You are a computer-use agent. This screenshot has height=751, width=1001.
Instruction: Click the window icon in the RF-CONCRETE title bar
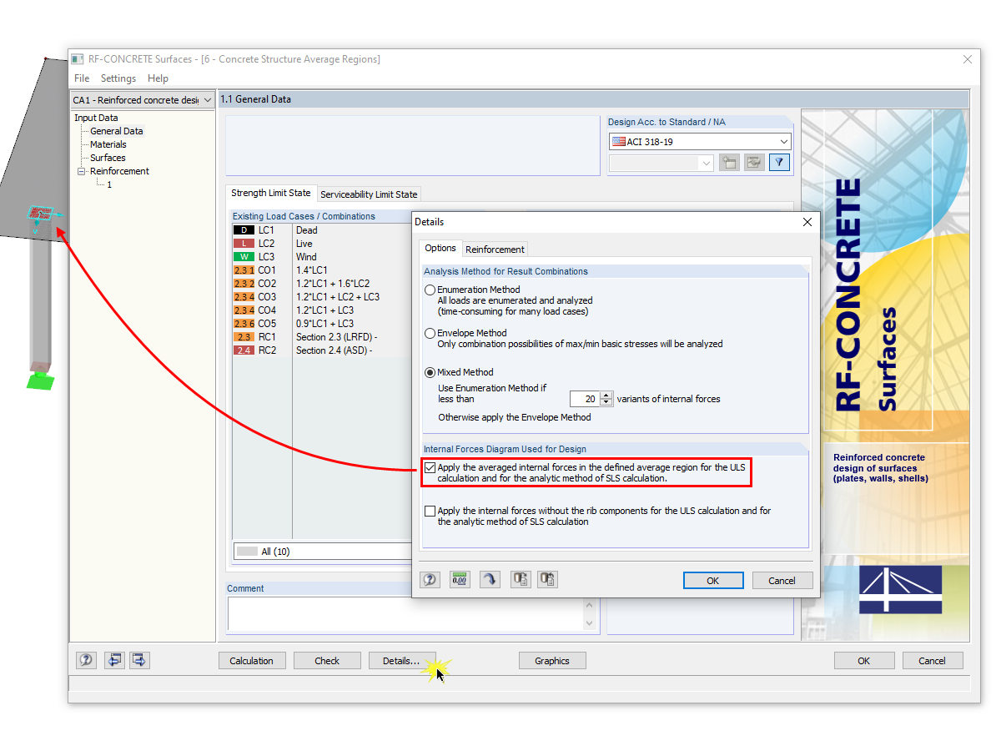[78, 59]
